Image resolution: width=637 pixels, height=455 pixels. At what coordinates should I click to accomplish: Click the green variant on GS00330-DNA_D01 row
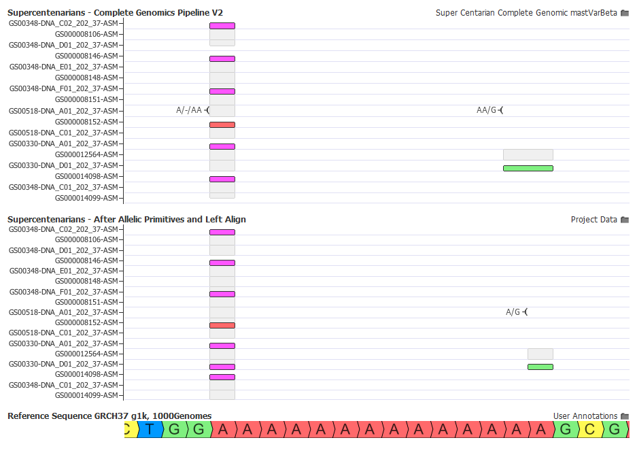528,167
